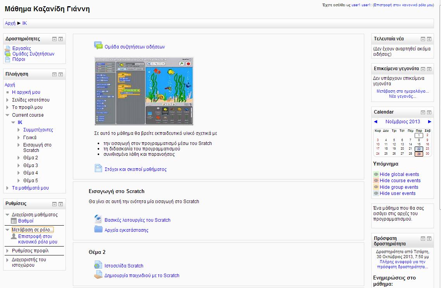Toggle Hide group events eye icon
The width and height of the screenshot is (441, 288).
click(376, 187)
